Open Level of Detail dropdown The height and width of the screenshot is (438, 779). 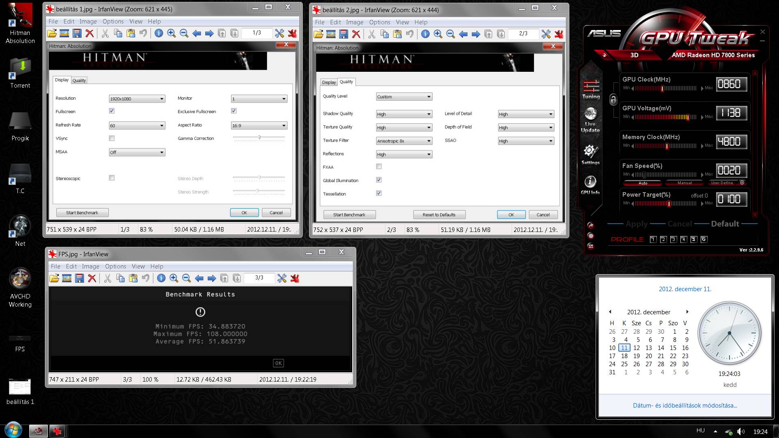click(x=526, y=114)
